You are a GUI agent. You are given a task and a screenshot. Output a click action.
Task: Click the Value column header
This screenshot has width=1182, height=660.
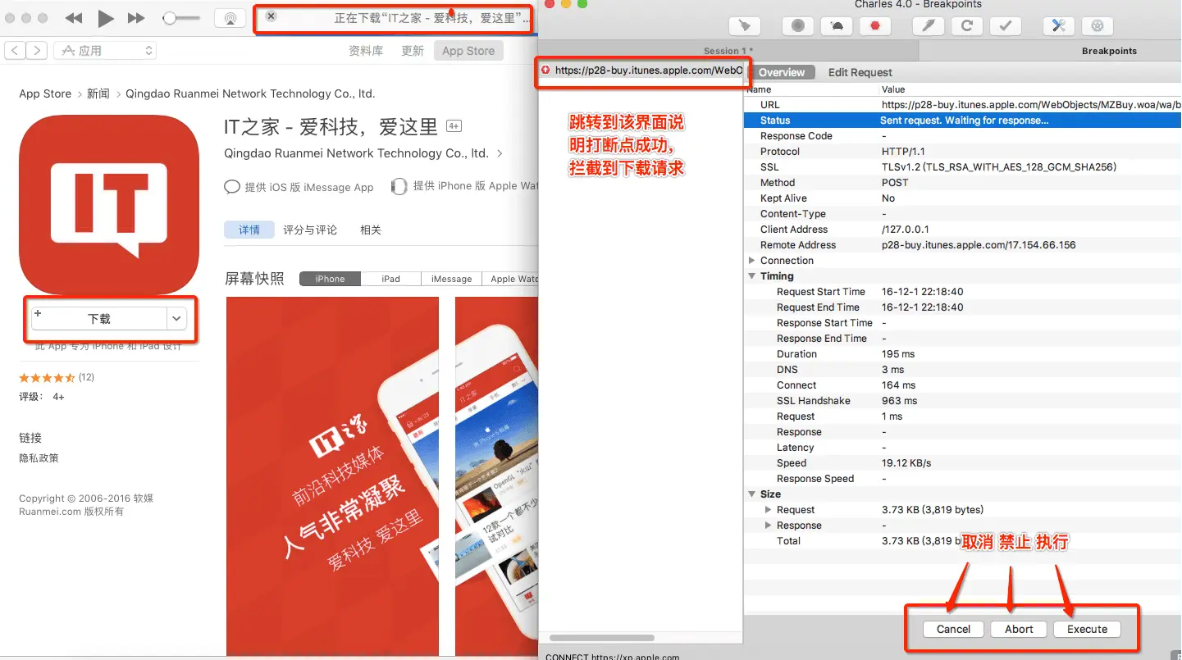tap(1029, 89)
